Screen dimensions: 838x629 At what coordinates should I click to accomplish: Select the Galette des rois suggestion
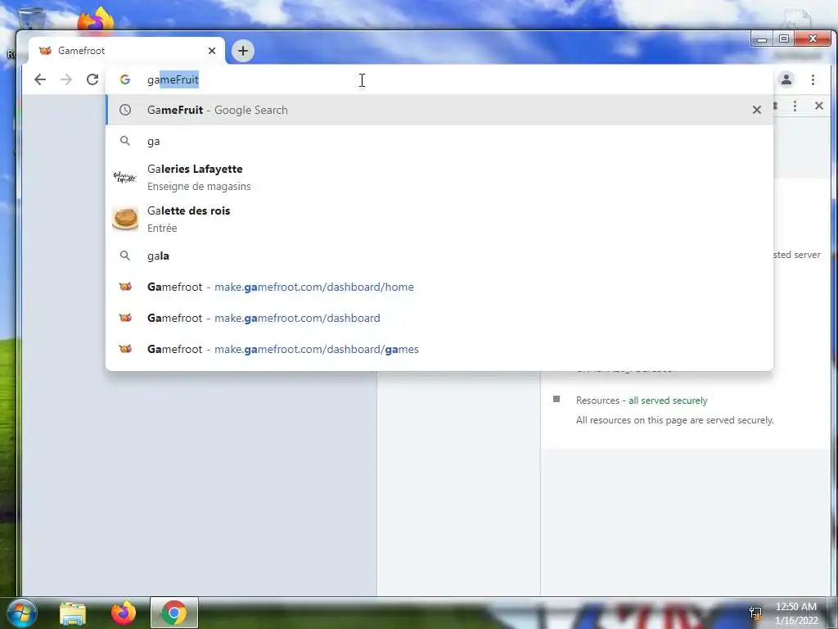pos(439,219)
